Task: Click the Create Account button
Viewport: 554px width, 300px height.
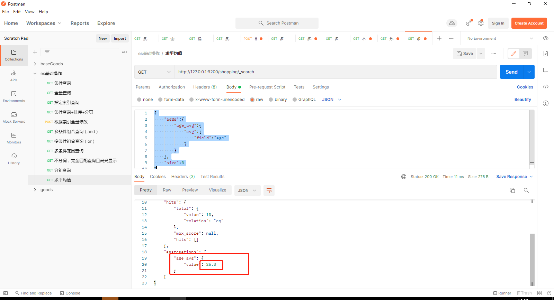Action: point(529,23)
